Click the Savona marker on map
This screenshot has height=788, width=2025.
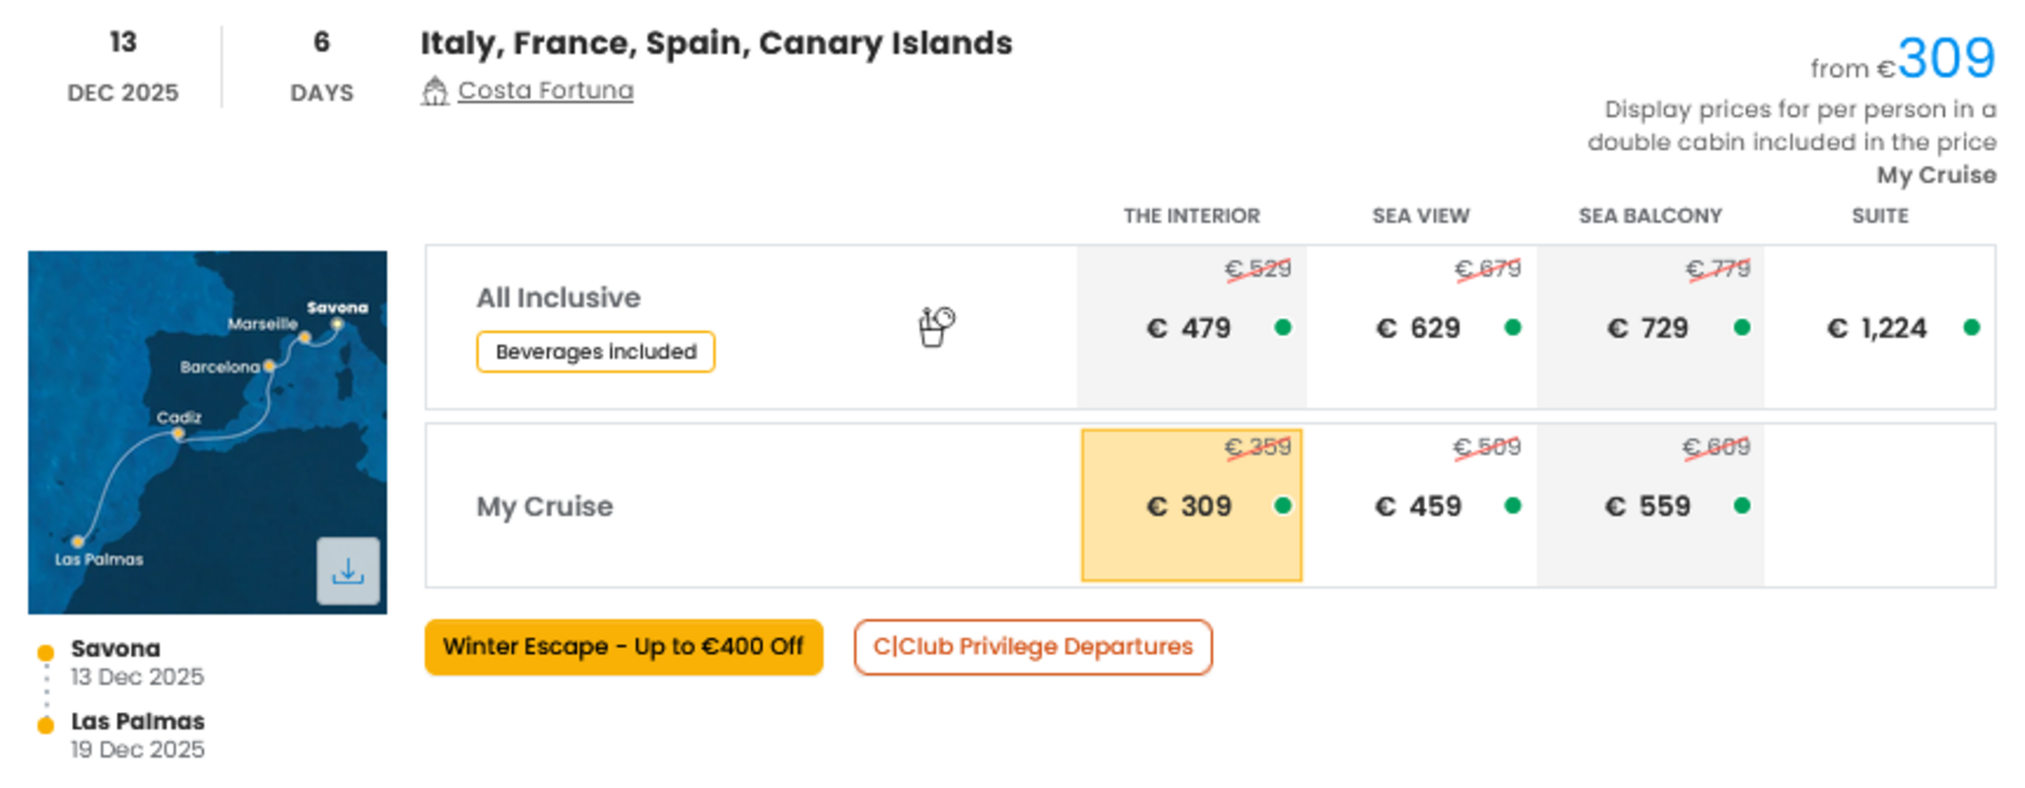click(337, 323)
